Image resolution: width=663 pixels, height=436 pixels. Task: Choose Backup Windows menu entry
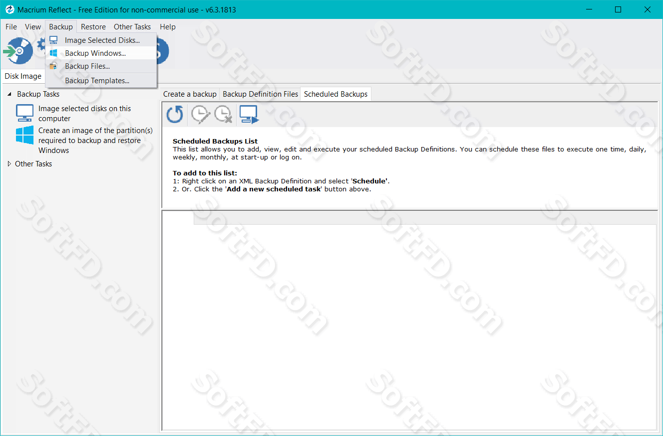pos(101,53)
